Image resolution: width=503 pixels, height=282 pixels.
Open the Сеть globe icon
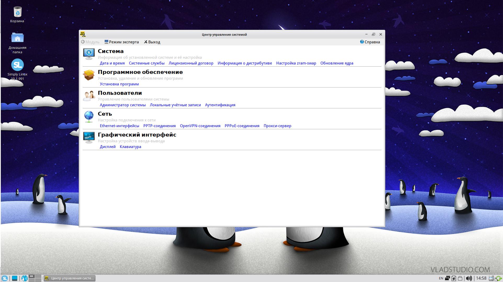[89, 116]
